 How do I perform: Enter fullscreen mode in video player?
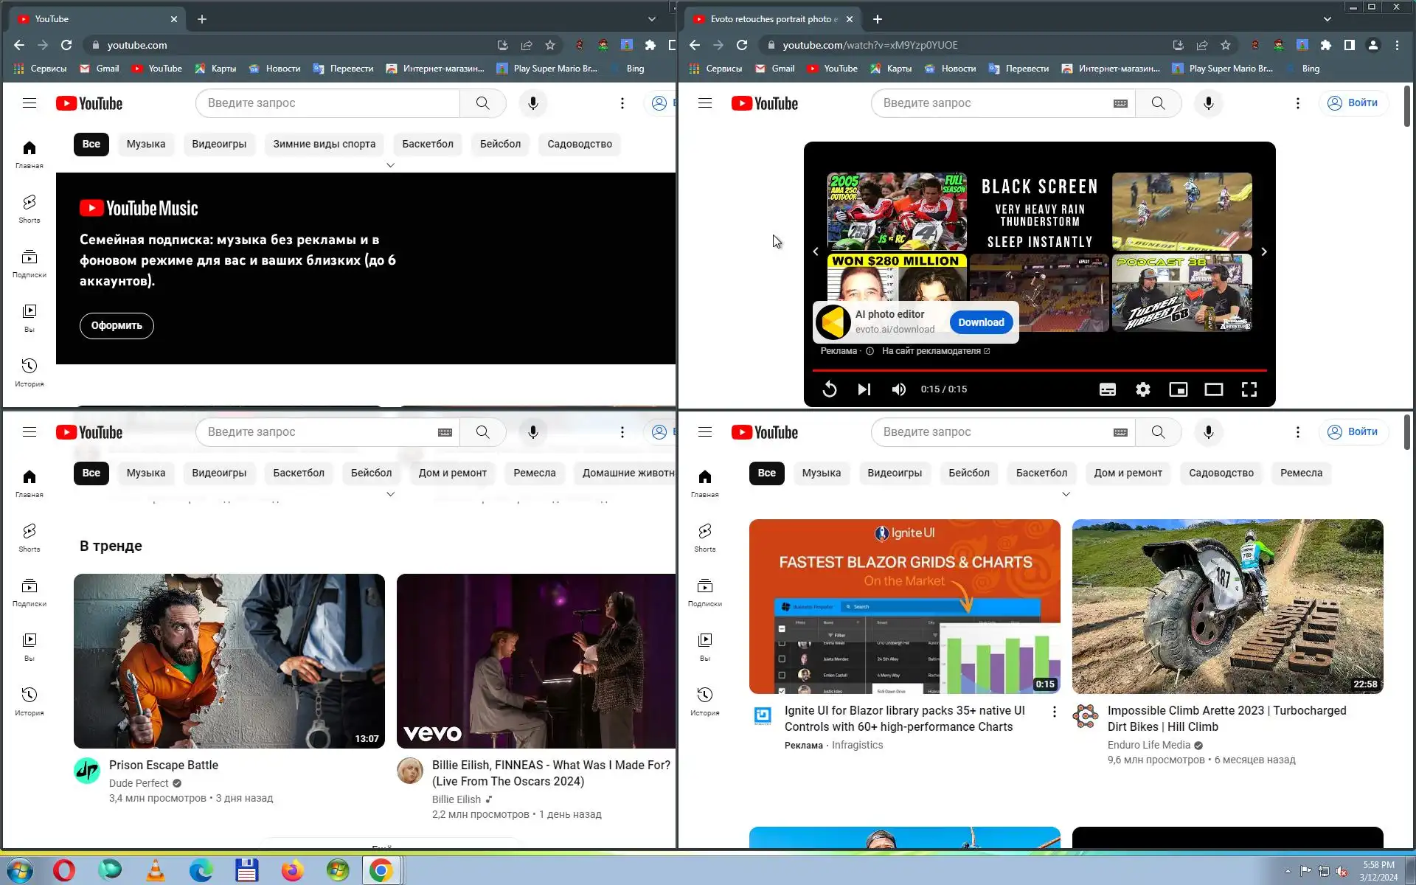1249,389
